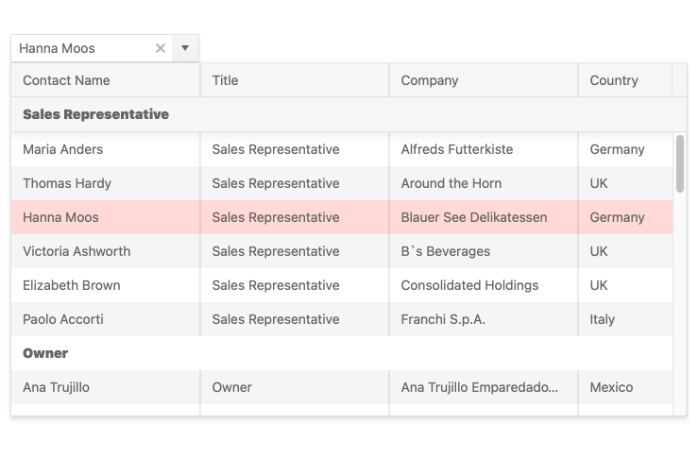Choose Victoria Ashworth in the grid
Viewport: 698px width, 474px height.
click(77, 251)
